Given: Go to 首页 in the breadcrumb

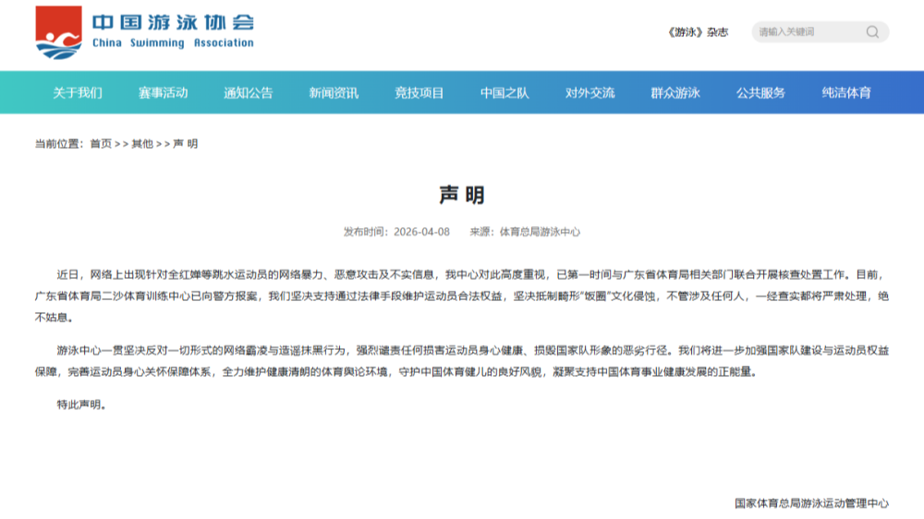Looking at the screenshot, I should click(101, 144).
